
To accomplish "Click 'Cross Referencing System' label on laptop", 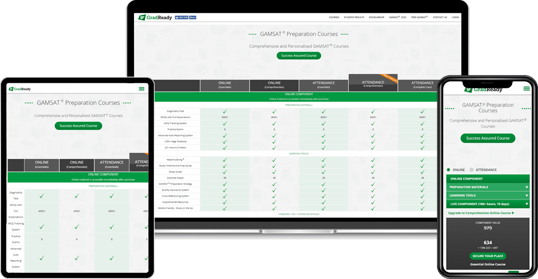I will click(175, 196).
